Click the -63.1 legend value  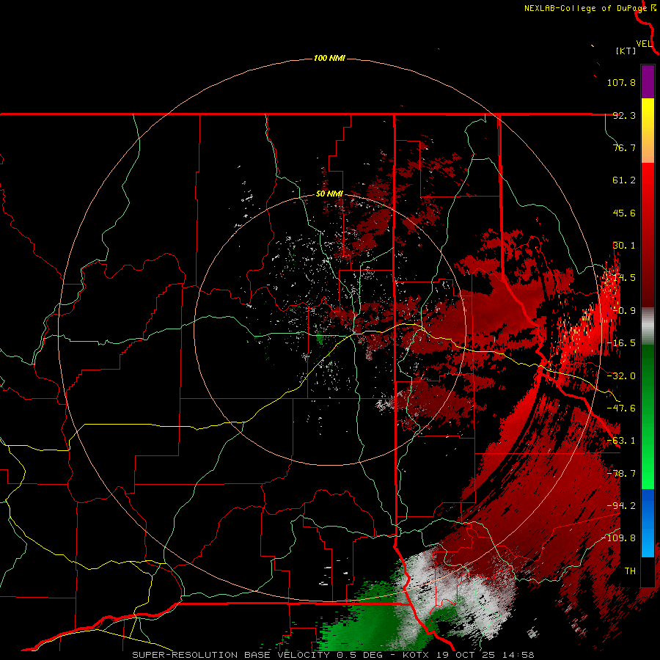(x=621, y=441)
